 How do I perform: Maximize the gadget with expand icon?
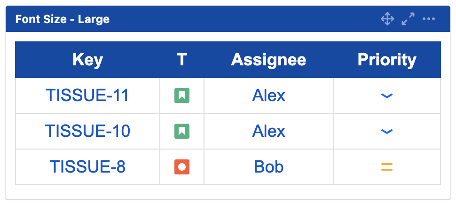408,19
